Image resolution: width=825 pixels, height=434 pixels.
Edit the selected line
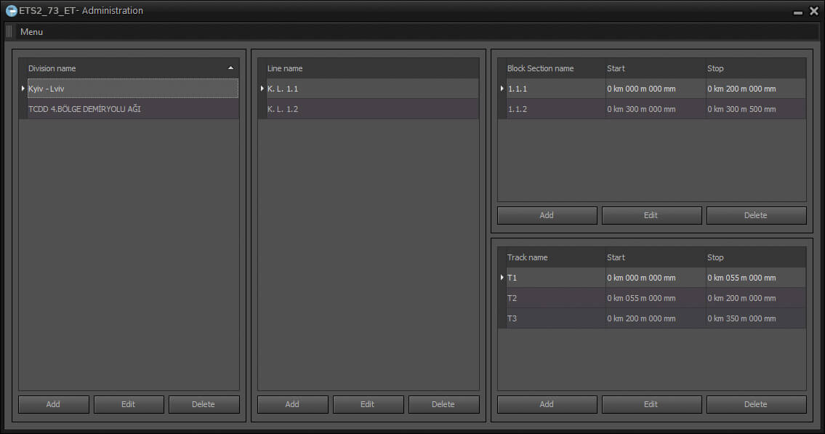[x=368, y=404]
